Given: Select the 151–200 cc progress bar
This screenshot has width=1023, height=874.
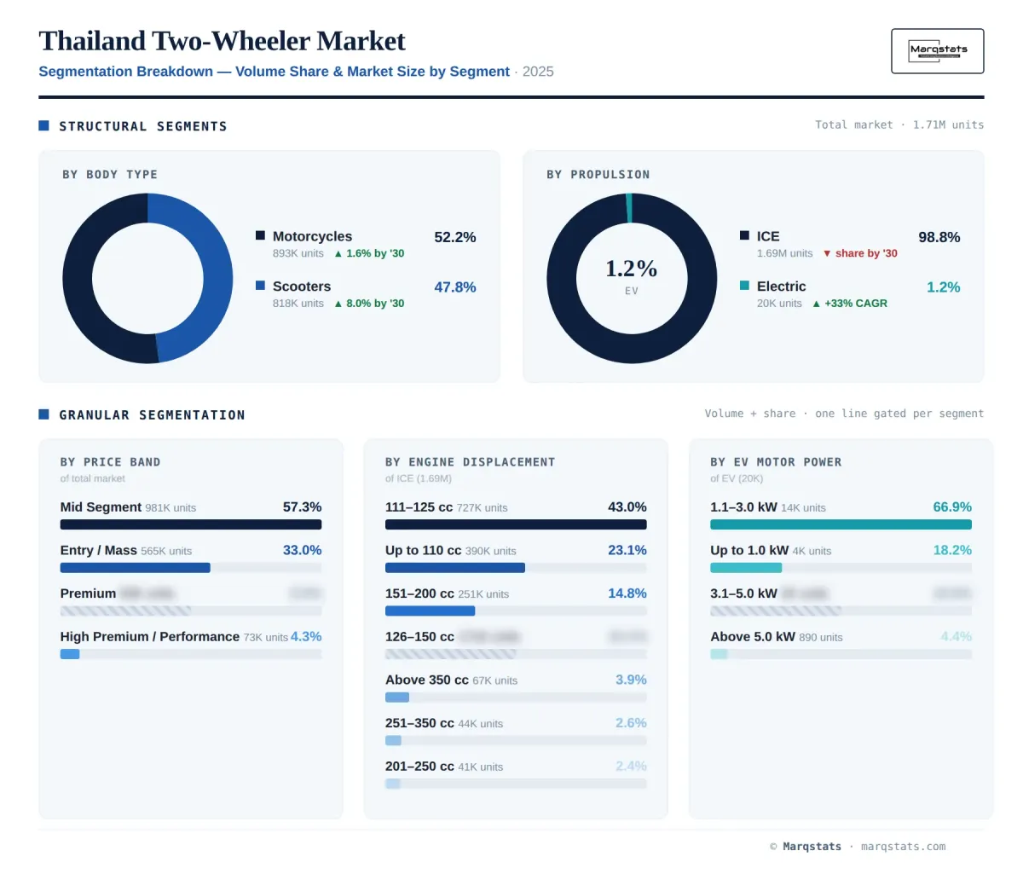Looking at the screenshot, I should tap(516, 611).
